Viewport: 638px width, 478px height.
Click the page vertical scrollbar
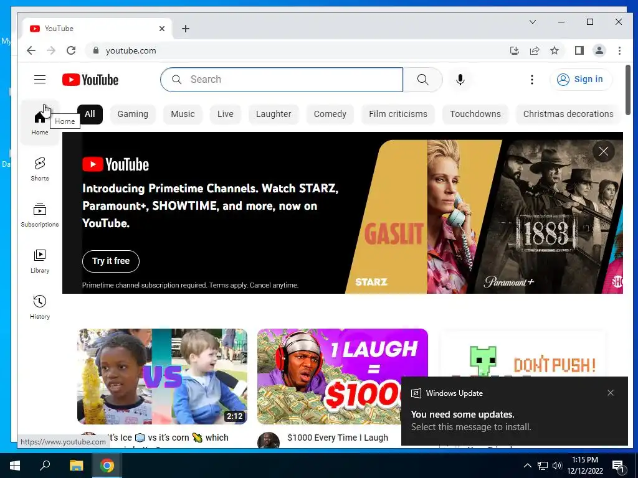click(628, 90)
